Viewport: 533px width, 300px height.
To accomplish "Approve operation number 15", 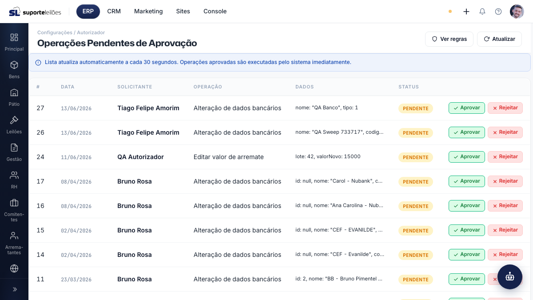I will (467, 230).
